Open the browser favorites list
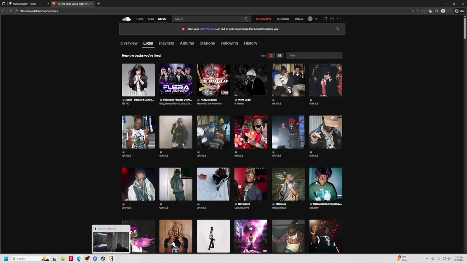The image size is (467, 263). point(436,11)
